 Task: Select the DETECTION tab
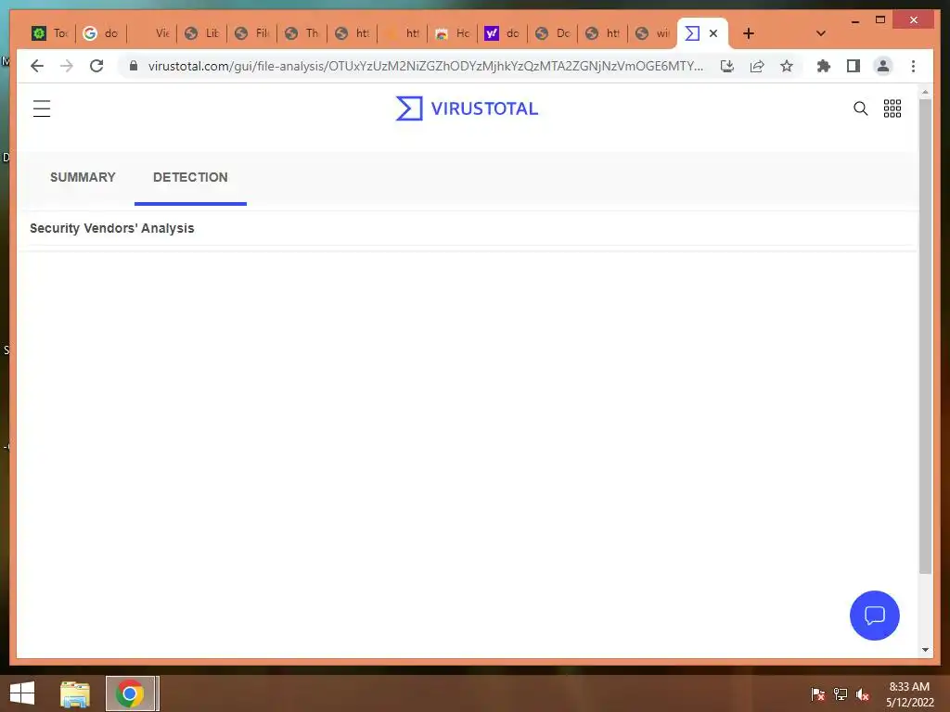190,177
